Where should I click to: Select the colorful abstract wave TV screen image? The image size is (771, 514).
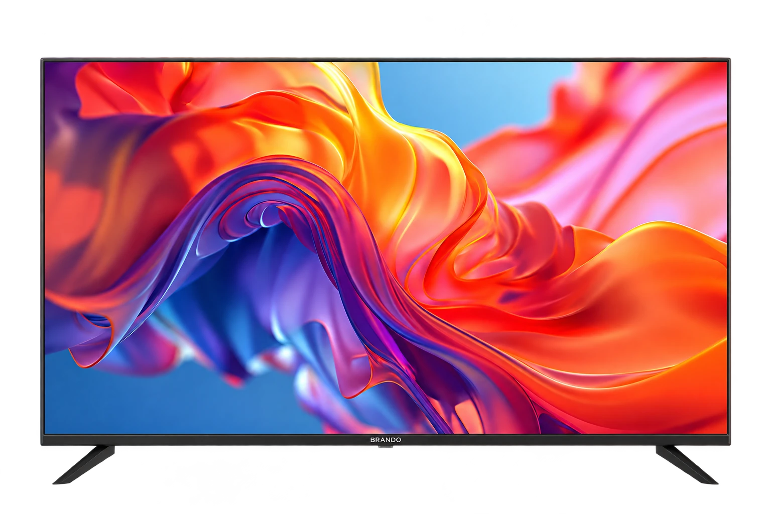tap(385, 247)
